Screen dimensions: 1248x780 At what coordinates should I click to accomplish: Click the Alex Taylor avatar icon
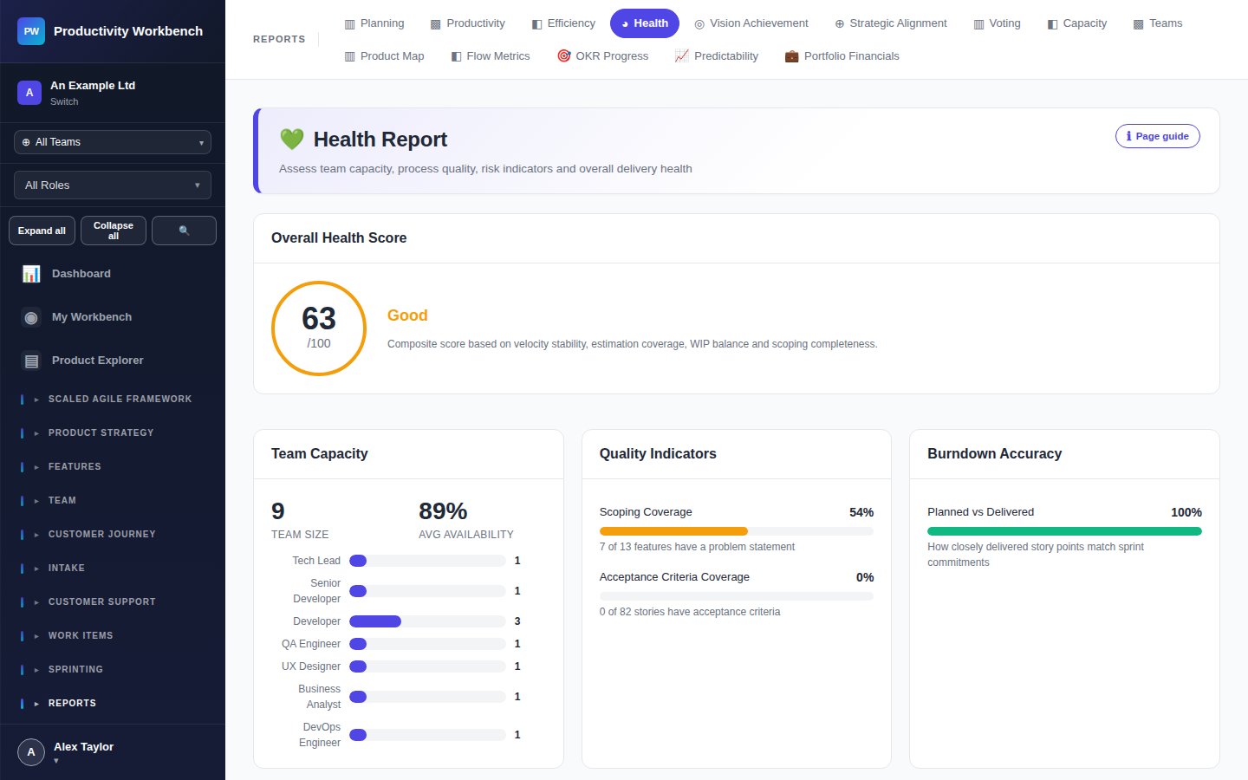click(31, 752)
